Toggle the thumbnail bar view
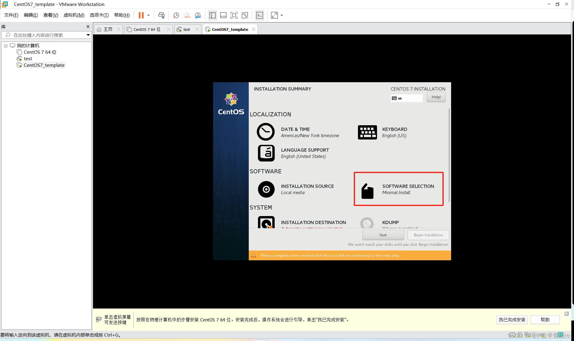 click(x=223, y=15)
